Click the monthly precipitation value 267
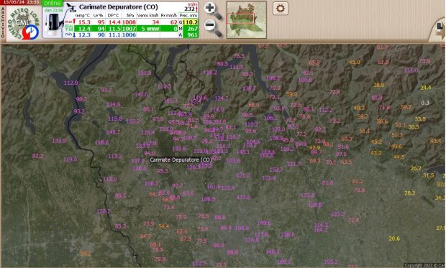 [x=192, y=29]
